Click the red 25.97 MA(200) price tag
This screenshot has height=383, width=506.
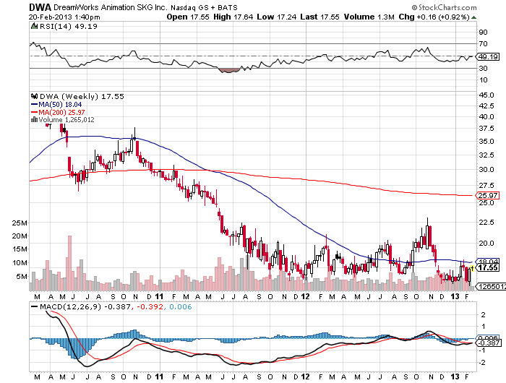pos(488,195)
